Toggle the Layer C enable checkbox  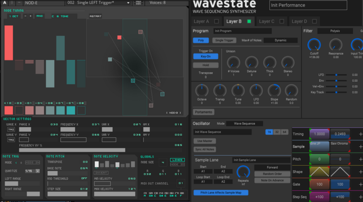(x=281, y=21)
